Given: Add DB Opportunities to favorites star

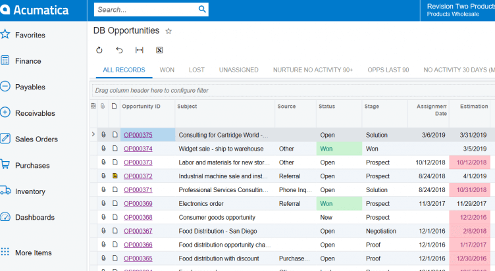Looking at the screenshot, I should click(169, 31).
